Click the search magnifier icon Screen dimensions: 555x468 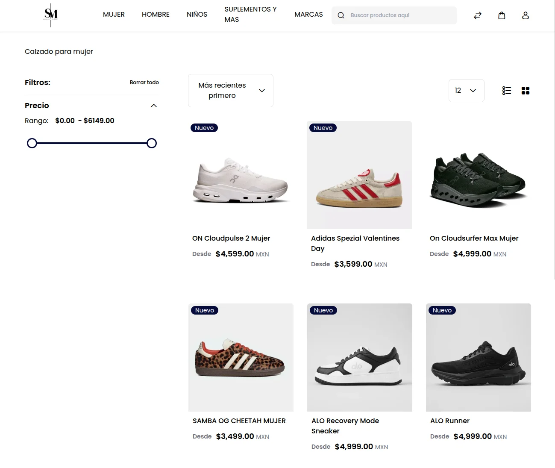[x=341, y=15]
